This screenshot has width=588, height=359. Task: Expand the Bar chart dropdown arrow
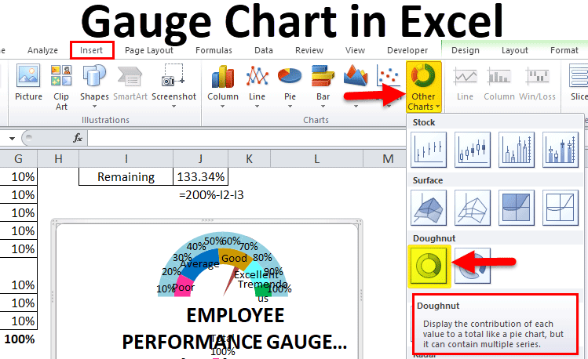tap(323, 107)
